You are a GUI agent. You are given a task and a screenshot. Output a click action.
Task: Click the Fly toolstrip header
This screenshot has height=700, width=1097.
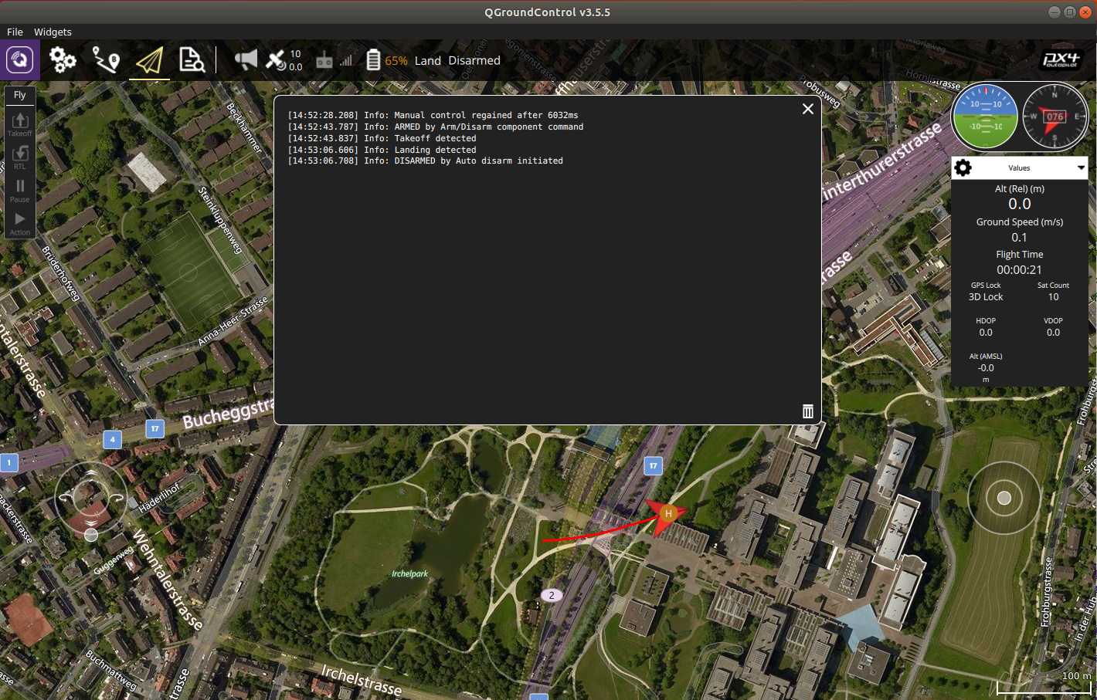pyautogui.click(x=20, y=95)
